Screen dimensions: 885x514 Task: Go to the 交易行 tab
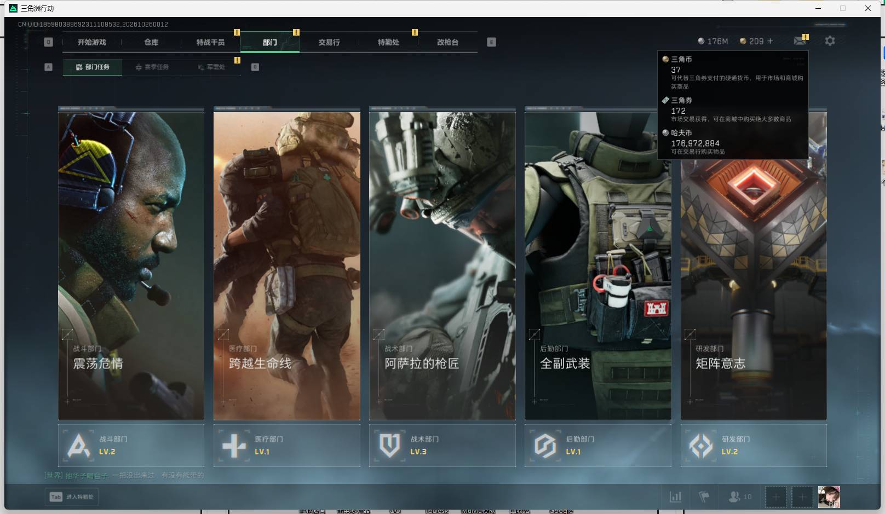(x=329, y=42)
